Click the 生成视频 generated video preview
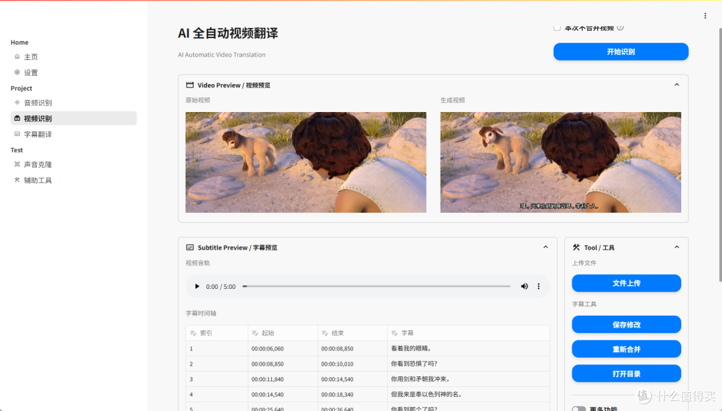722x411 pixels. tap(560, 162)
